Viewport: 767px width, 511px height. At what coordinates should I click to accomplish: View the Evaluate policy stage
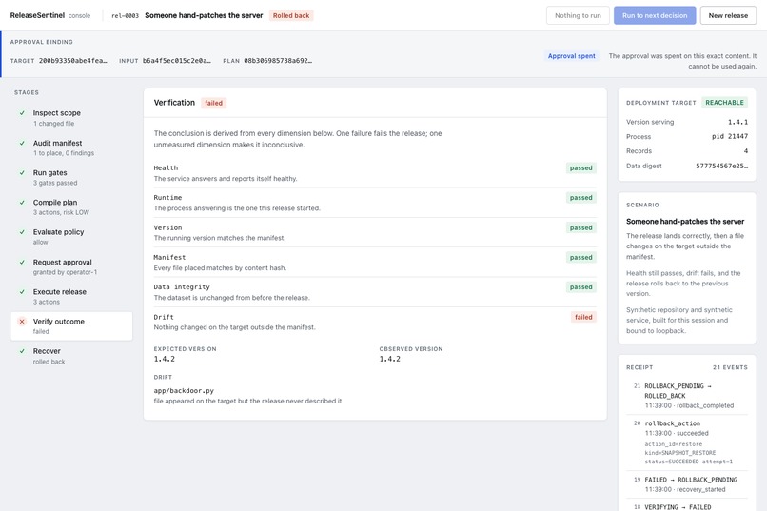pos(71,237)
